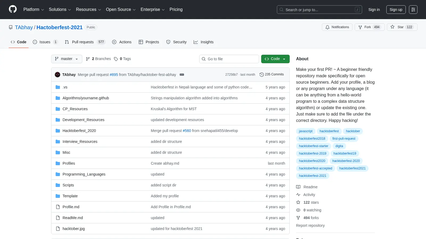Viewport: 426px width, 239px height.
Task: Expand the Solutions menu
Action: tap(60, 10)
